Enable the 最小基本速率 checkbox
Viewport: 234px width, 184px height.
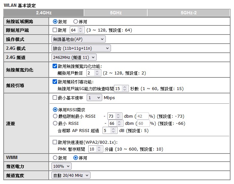(55, 98)
